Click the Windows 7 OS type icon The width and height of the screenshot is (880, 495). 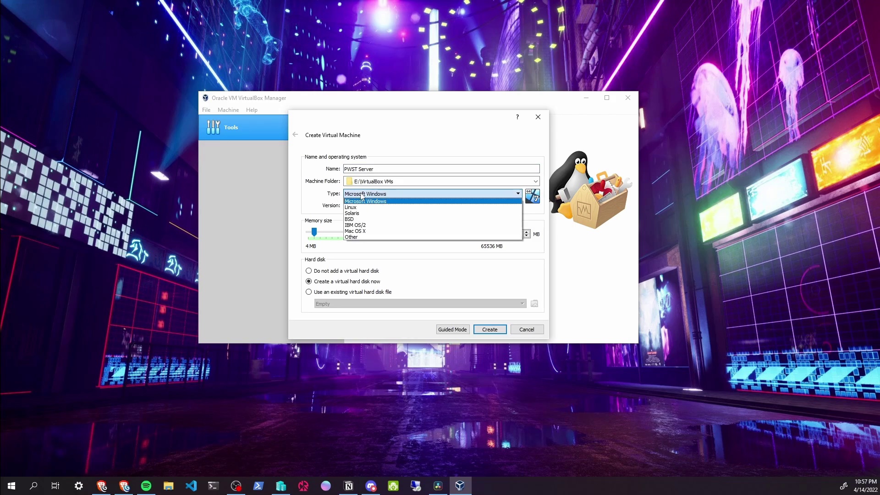[x=532, y=196]
